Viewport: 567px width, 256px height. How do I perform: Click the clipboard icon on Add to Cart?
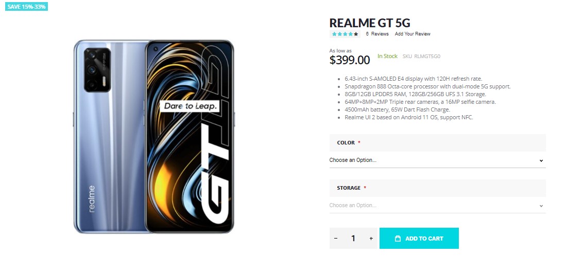tap(398, 239)
